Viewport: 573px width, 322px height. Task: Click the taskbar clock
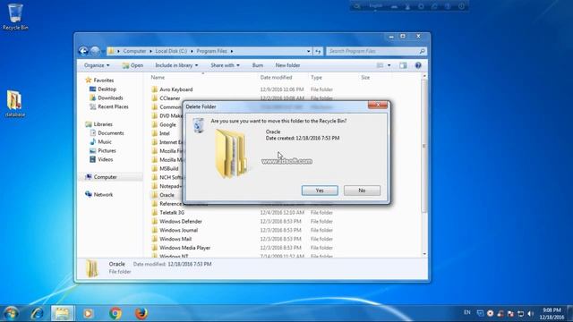(x=552, y=314)
